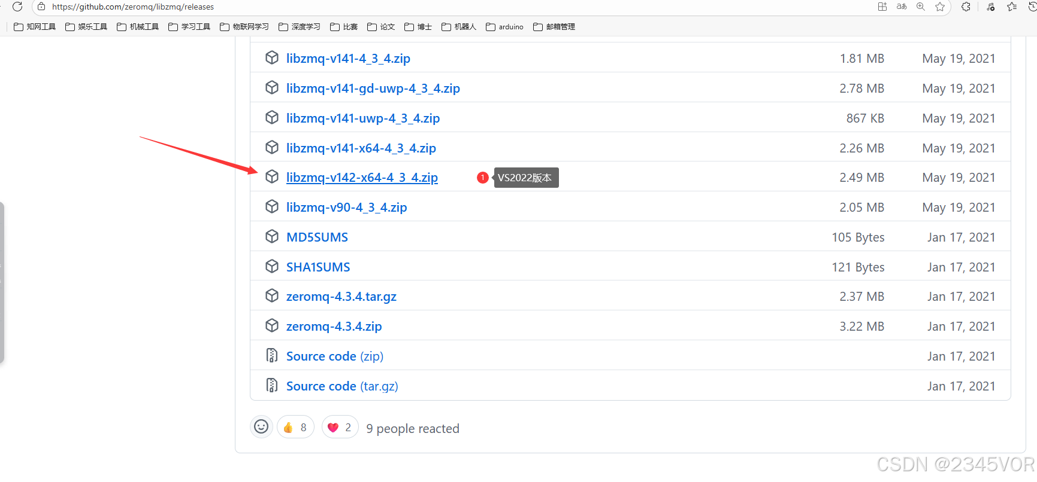
Task: Download libzmq-v90-4_3_4.zip
Action: pyautogui.click(x=347, y=208)
